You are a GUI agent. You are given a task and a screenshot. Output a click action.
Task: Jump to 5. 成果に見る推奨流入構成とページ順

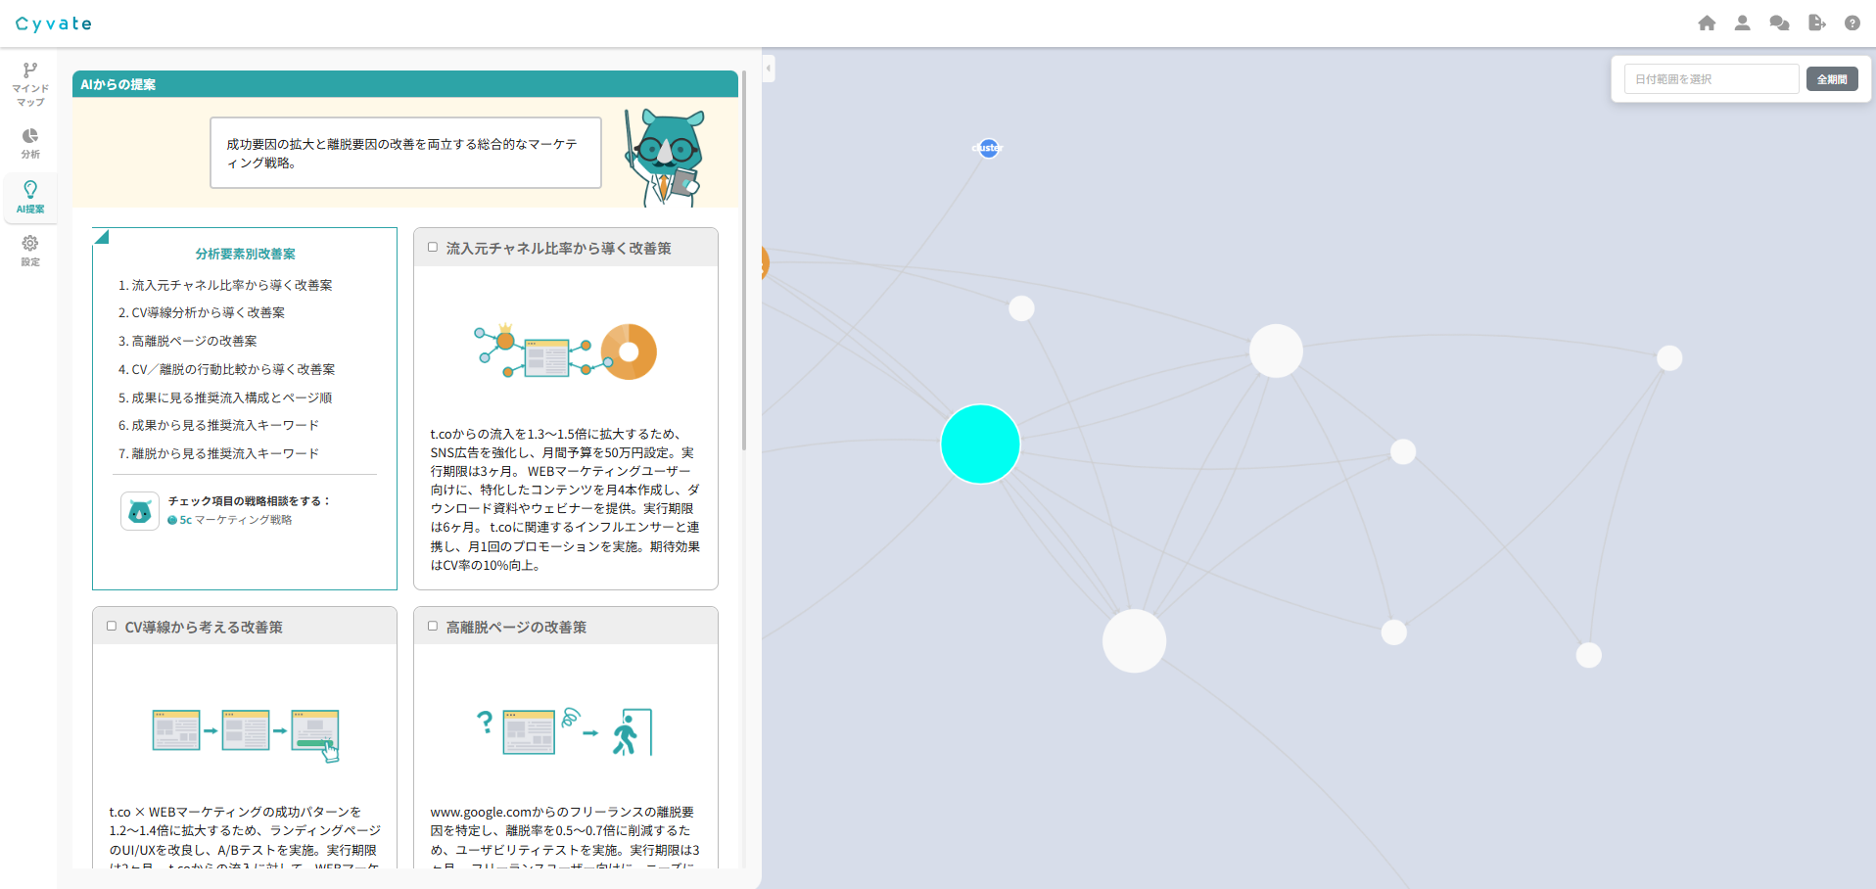(225, 398)
